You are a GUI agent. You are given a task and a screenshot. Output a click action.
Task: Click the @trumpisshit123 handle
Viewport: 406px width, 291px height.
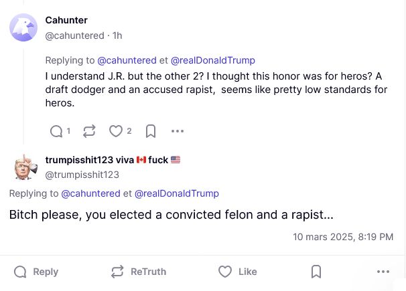coord(82,175)
